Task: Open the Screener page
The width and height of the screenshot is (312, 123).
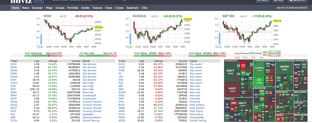Action: click(x=37, y=8)
